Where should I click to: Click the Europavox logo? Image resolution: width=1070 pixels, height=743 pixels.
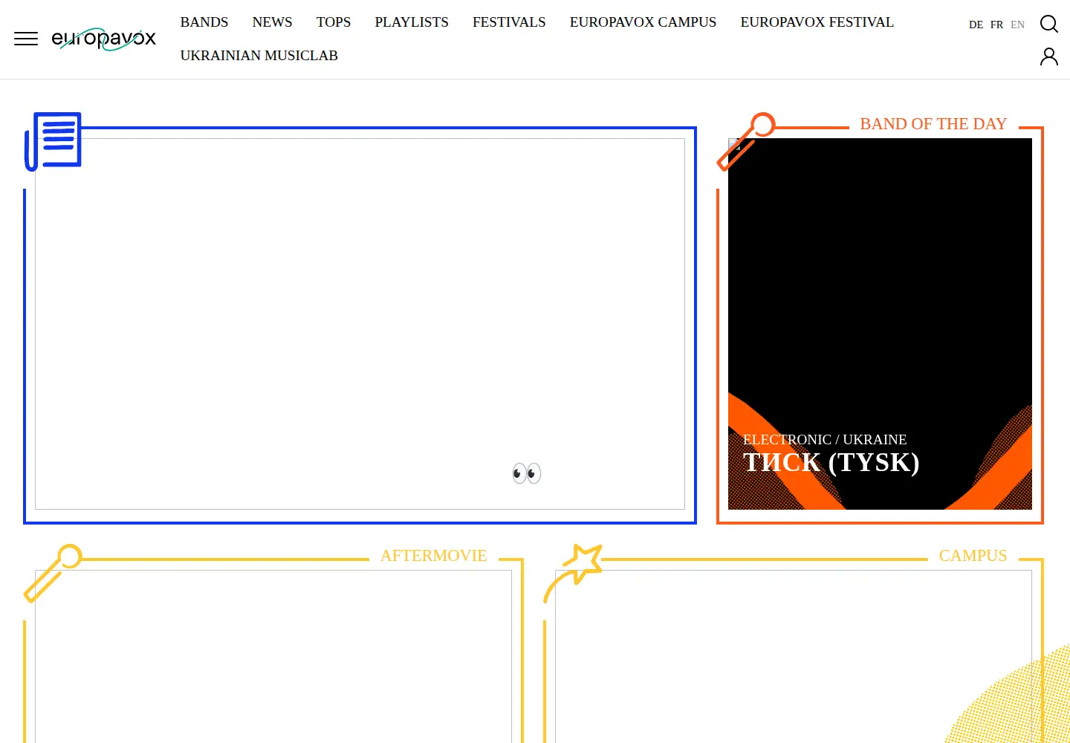tap(104, 39)
